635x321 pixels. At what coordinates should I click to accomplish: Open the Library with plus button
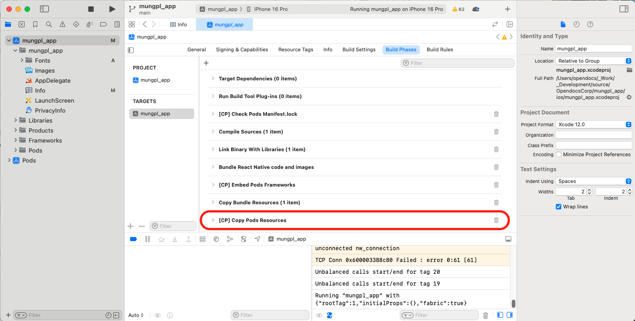[508, 9]
